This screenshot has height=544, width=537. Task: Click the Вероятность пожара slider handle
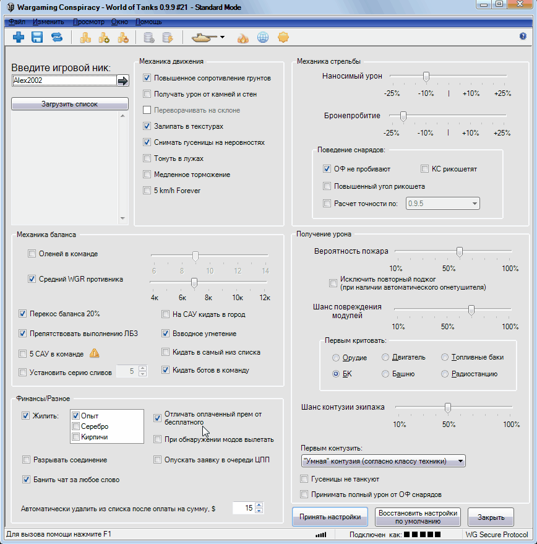click(x=459, y=251)
